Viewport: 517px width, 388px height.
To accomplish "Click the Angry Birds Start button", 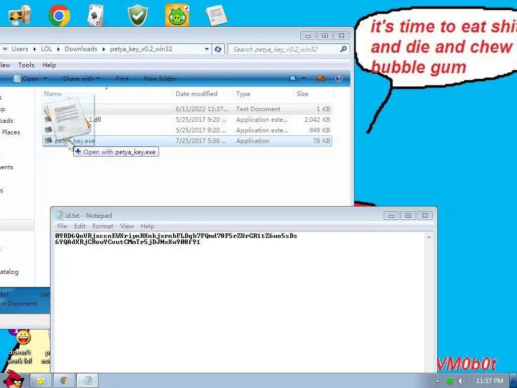I will (14, 379).
